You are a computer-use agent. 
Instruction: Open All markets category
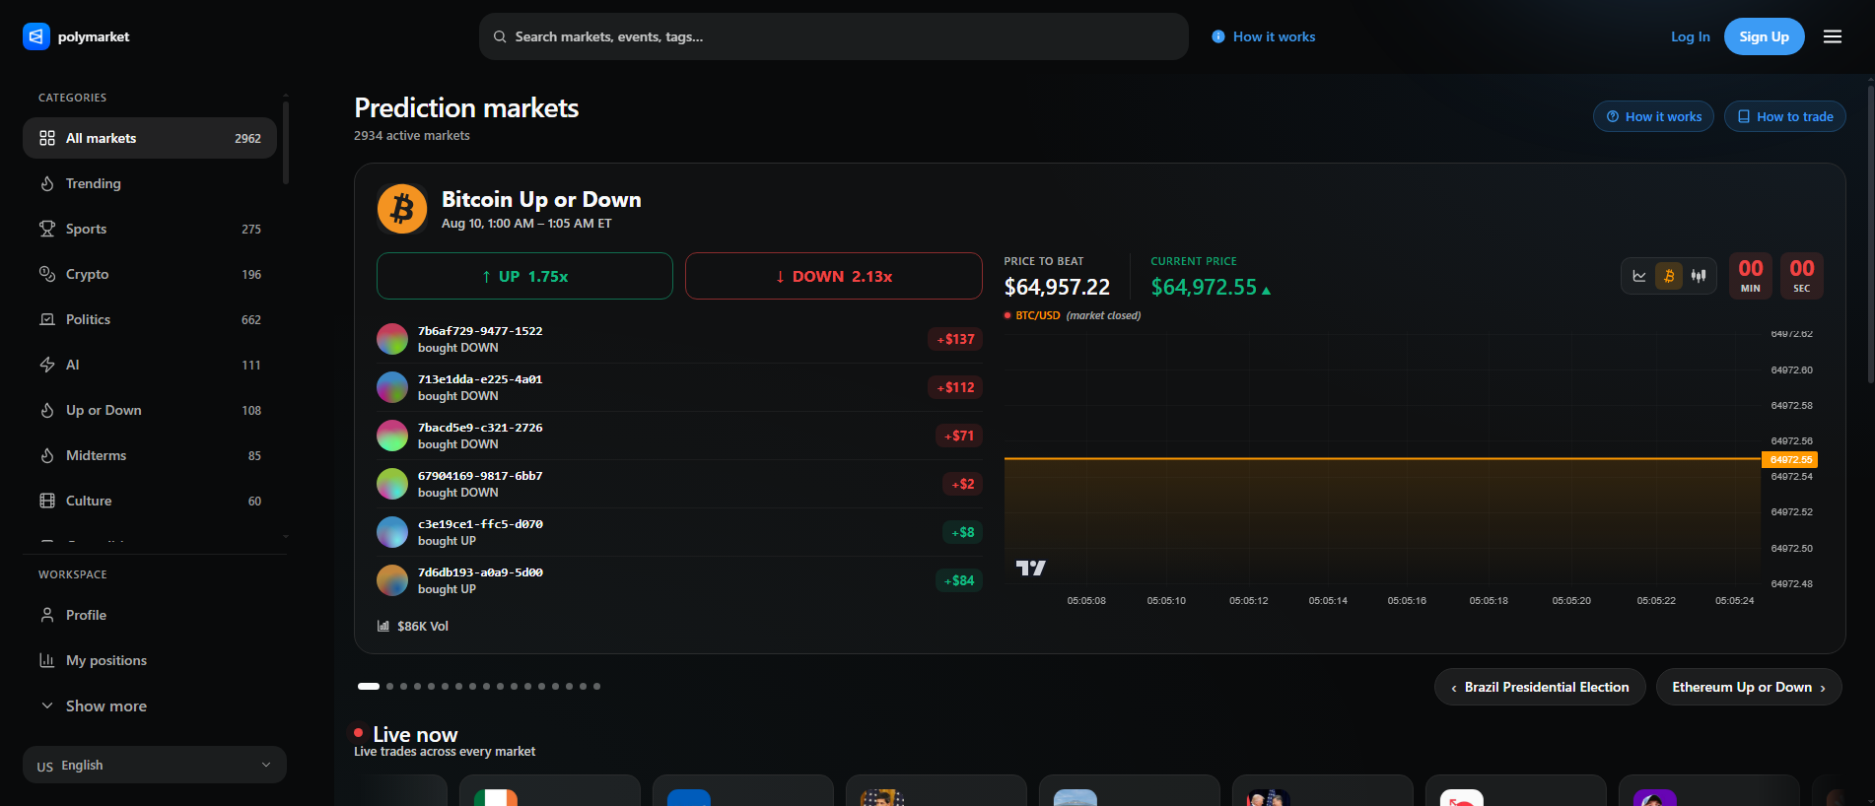click(x=150, y=138)
